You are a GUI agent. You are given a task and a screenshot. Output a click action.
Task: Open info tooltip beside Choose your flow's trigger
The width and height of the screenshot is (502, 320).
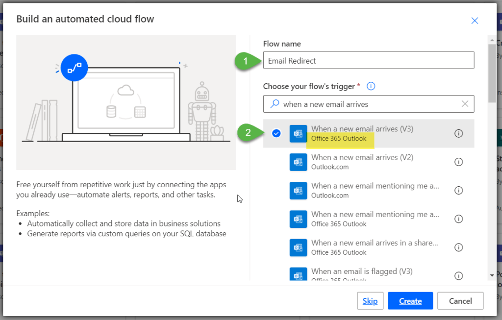371,86
